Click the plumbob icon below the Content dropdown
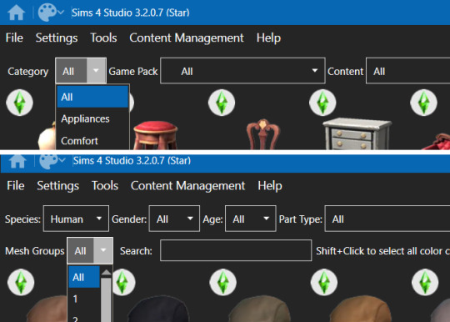The image size is (450, 322). coord(423,103)
